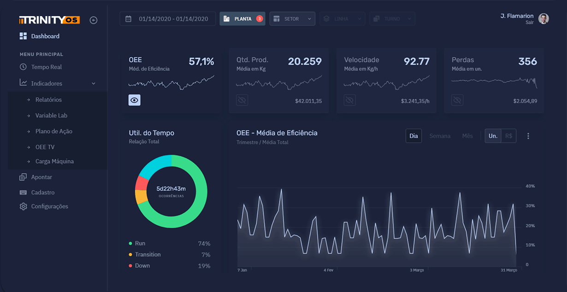Toggle the OEE card eye visibility
The image size is (567, 292).
(134, 100)
